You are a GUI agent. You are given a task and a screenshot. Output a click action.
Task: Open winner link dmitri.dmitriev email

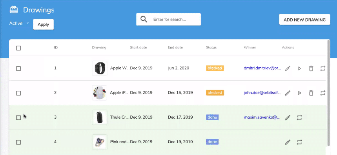[262, 68]
